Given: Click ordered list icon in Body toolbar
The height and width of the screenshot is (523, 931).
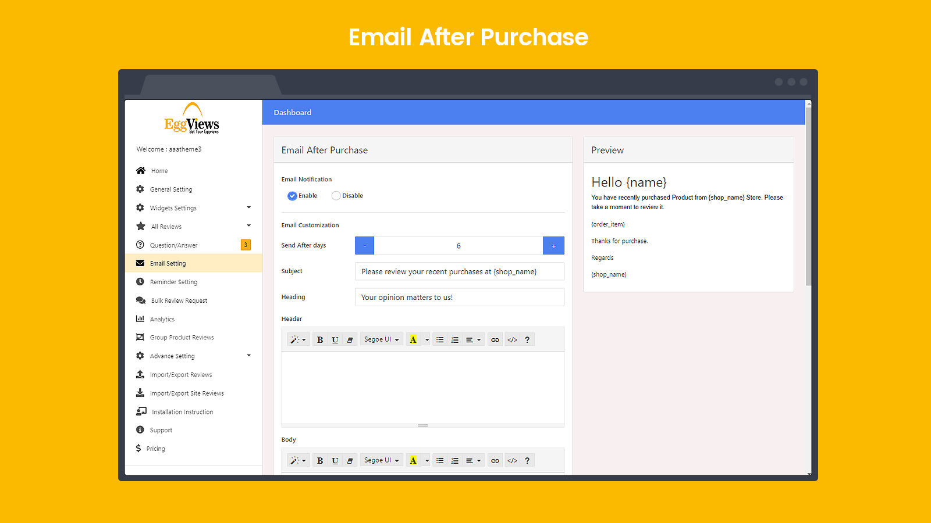Looking at the screenshot, I should pos(455,461).
